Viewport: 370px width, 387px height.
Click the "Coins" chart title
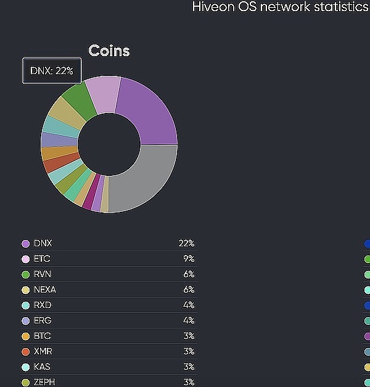pos(109,51)
